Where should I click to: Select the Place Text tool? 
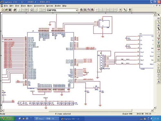pos(158,82)
